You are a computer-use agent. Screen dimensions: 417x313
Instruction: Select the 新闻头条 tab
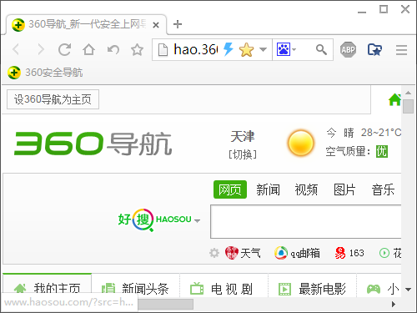[135, 286]
